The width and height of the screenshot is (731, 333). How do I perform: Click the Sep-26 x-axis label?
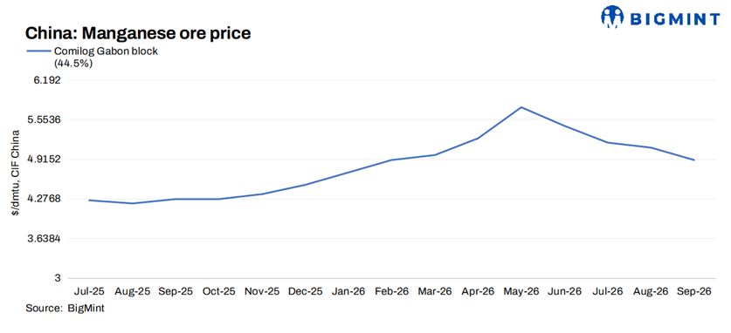coord(694,292)
